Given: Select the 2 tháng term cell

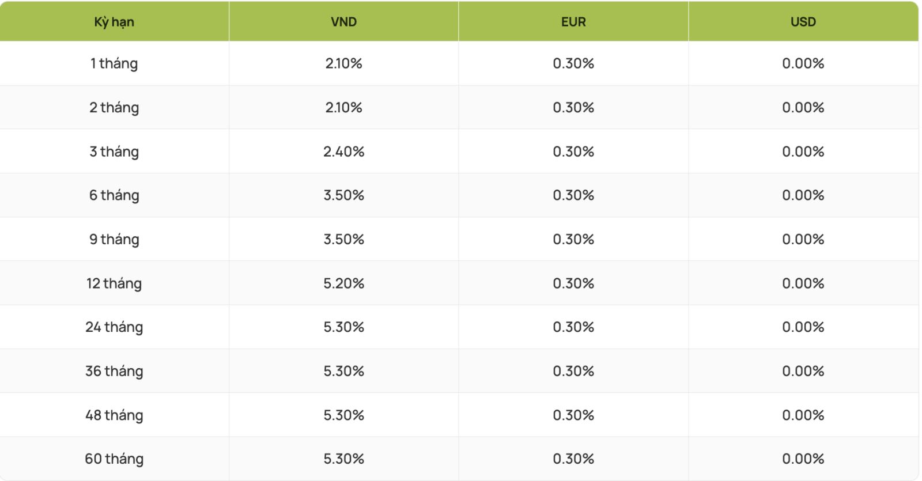Looking at the screenshot, I should pyautogui.click(x=114, y=108).
